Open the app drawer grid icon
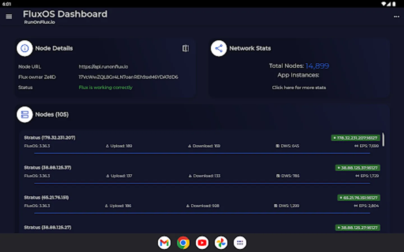Viewport: 404px width, 252px height. tap(240, 243)
